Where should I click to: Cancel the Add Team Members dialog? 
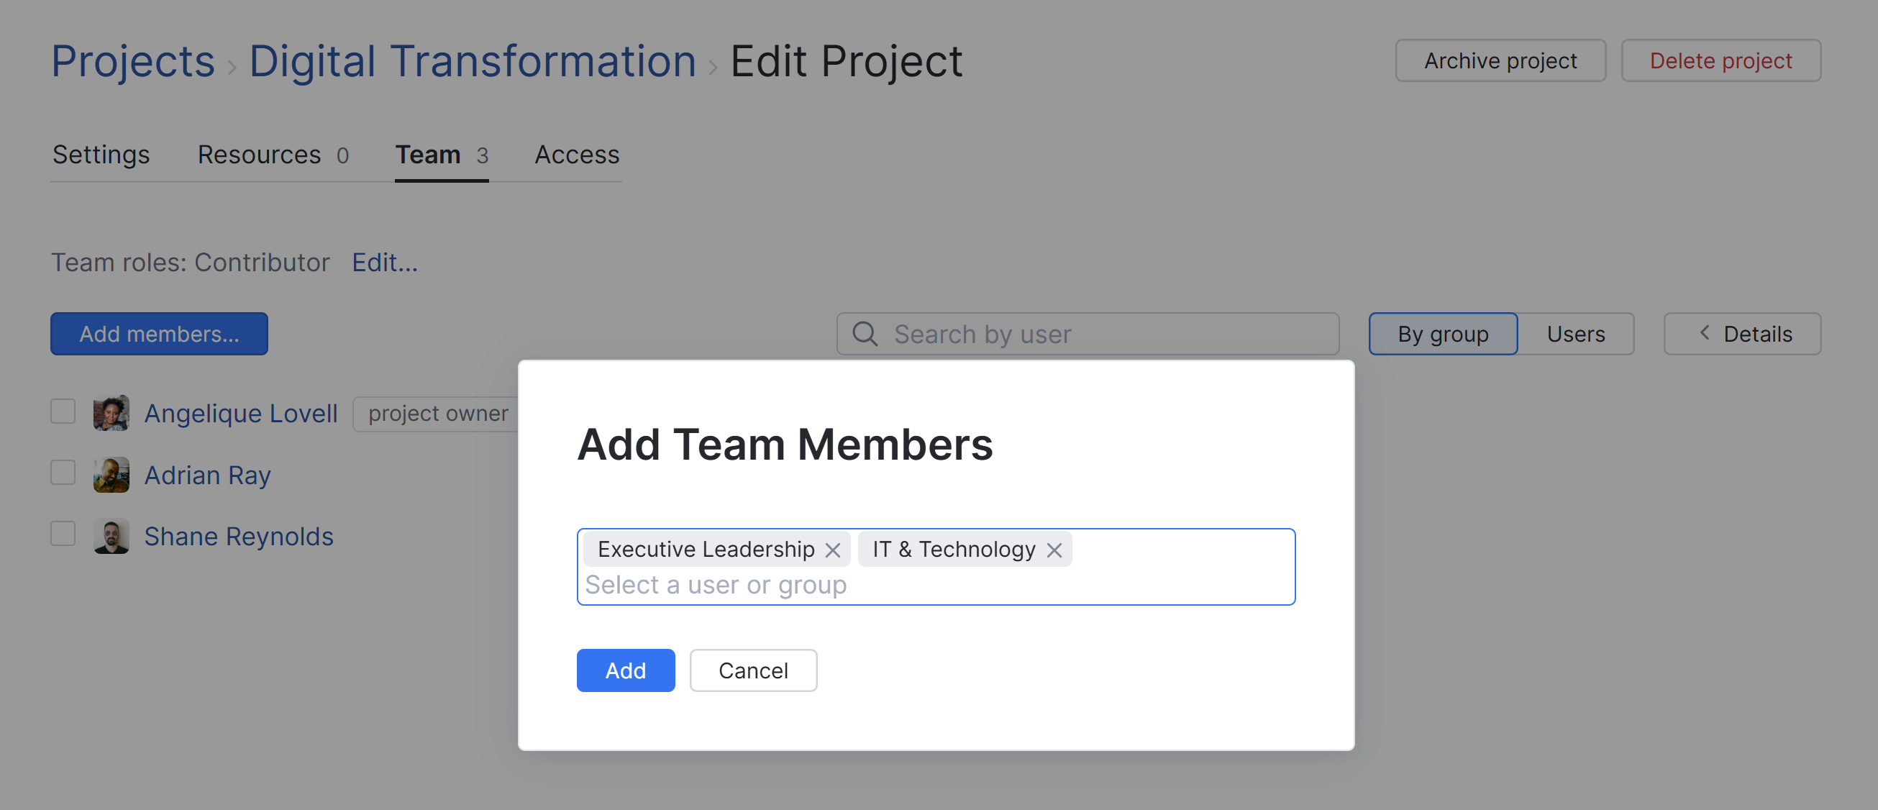tap(752, 670)
